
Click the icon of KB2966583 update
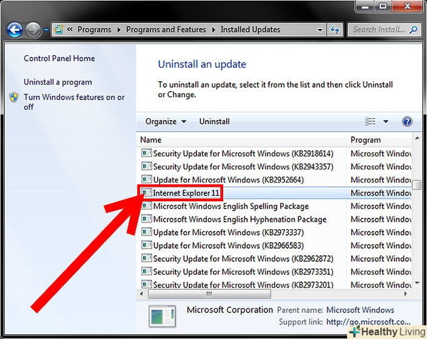click(147, 245)
